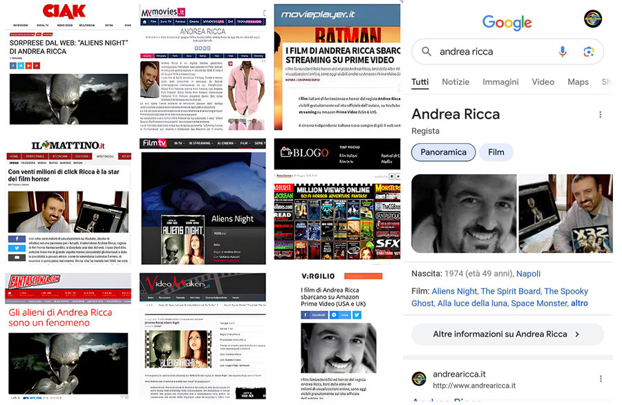622x405 pixels.
Task: Click the magnifier icon in search box
Action: [x=426, y=52]
